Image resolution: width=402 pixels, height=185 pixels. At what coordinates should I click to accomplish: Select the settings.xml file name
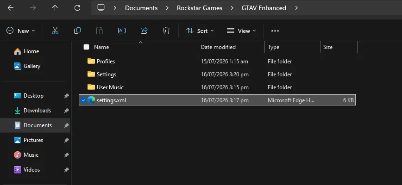tap(111, 100)
